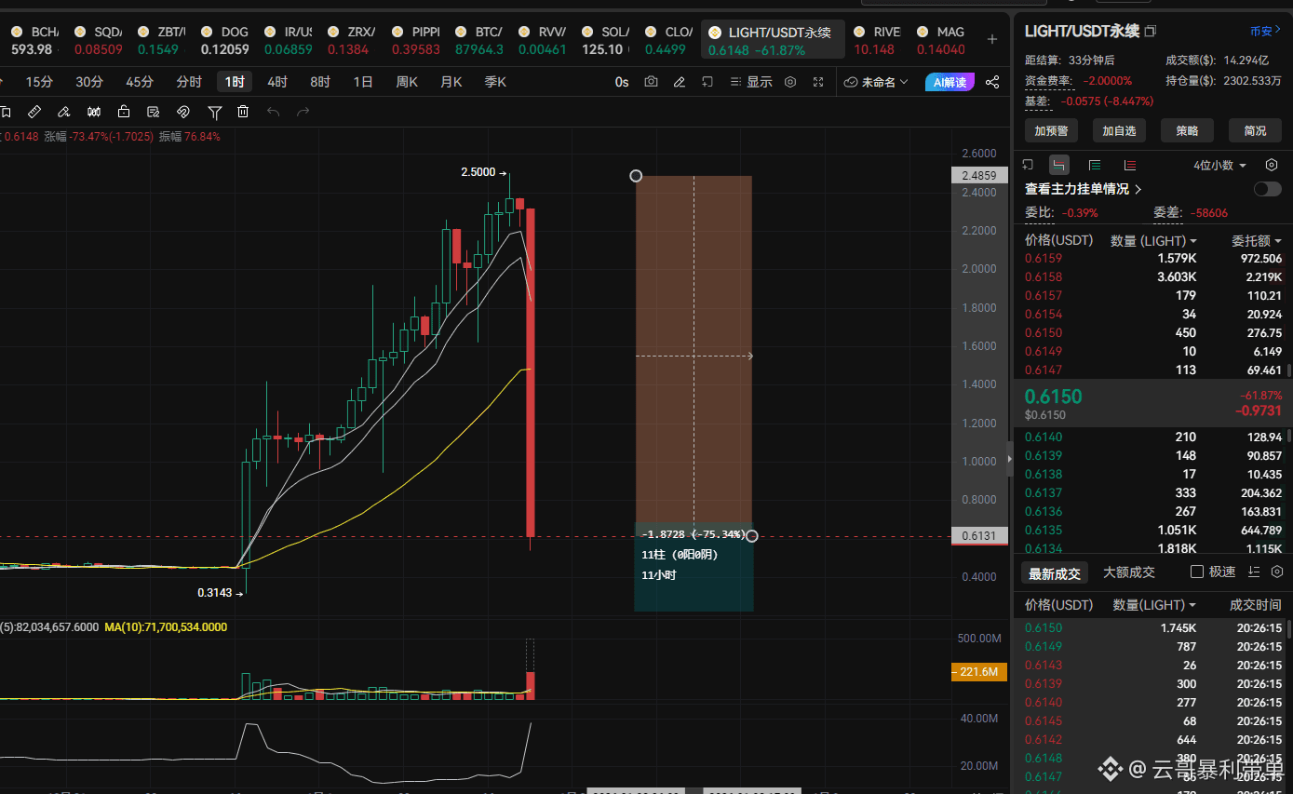Enter fullscreen chart mode
This screenshot has height=794, width=1293.
click(x=818, y=82)
